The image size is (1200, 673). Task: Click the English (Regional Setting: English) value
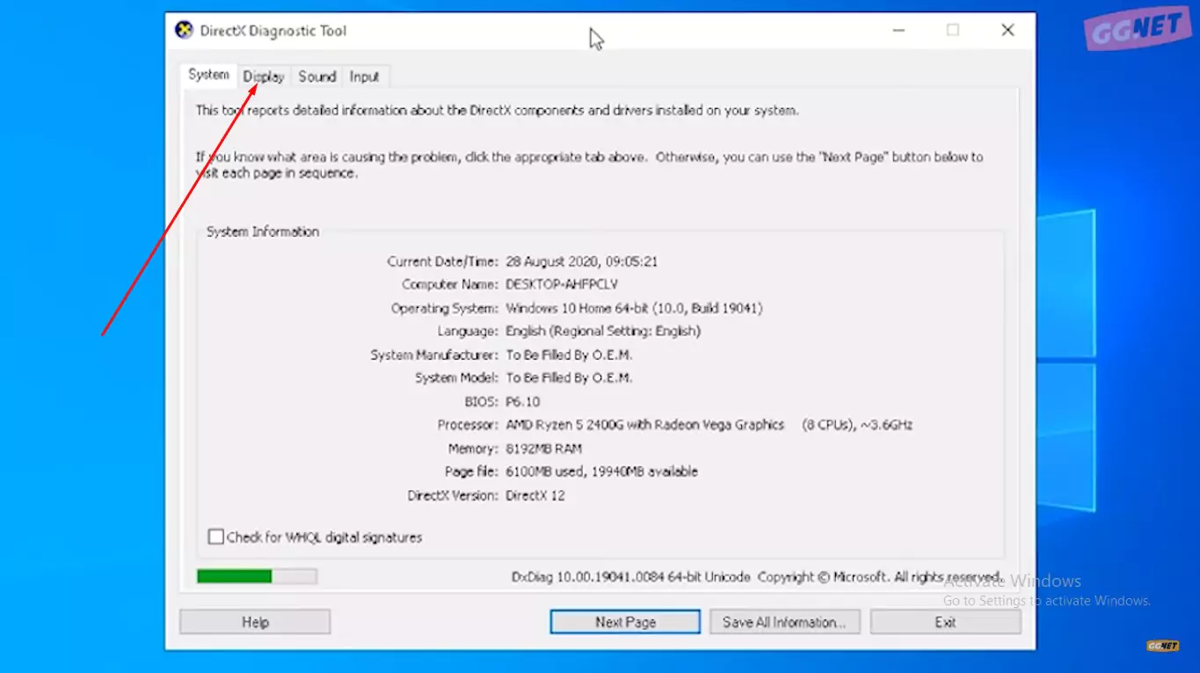click(603, 332)
